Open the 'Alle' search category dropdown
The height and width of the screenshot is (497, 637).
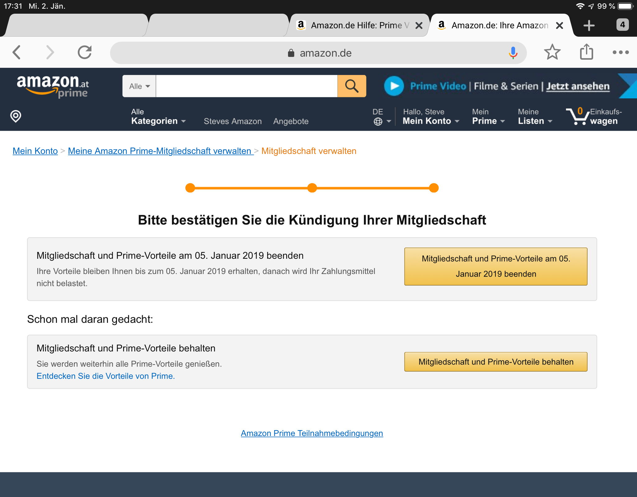pos(138,86)
